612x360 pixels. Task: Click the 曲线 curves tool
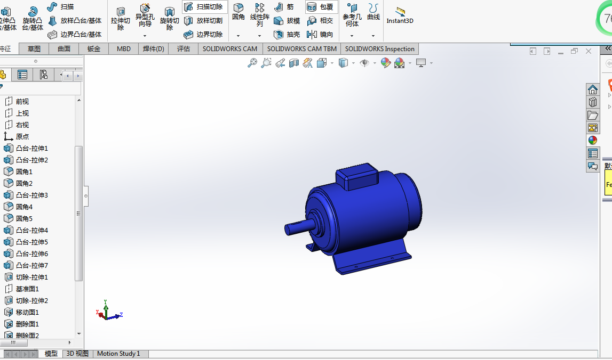[x=373, y=12]
